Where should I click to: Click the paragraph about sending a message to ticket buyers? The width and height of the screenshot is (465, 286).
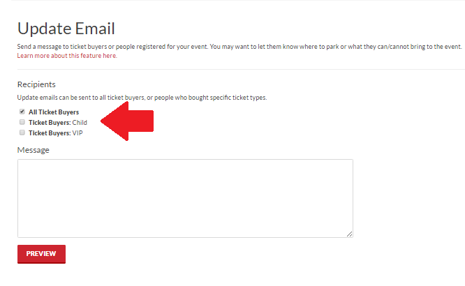point(239,47)
